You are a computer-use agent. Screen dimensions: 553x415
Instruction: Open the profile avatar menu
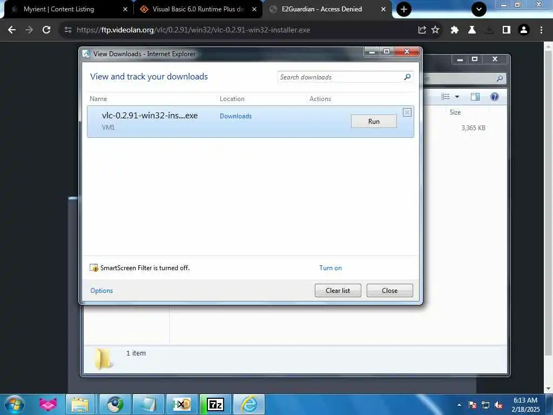point(524,30)
